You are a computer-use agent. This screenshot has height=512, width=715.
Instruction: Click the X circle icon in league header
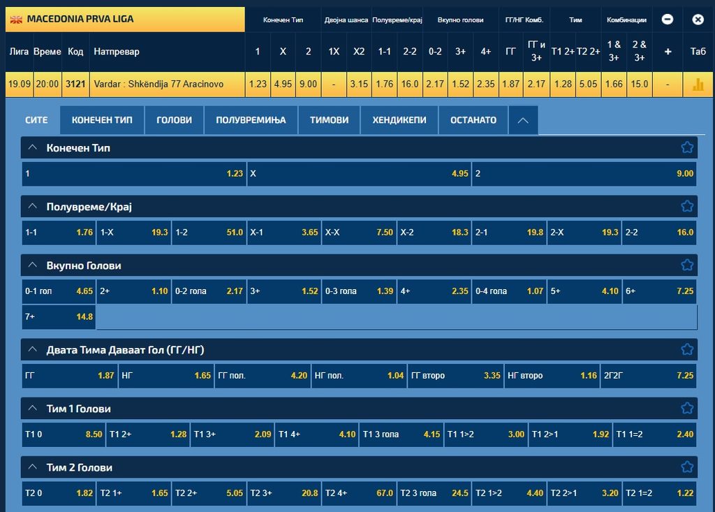pos(698,19)
